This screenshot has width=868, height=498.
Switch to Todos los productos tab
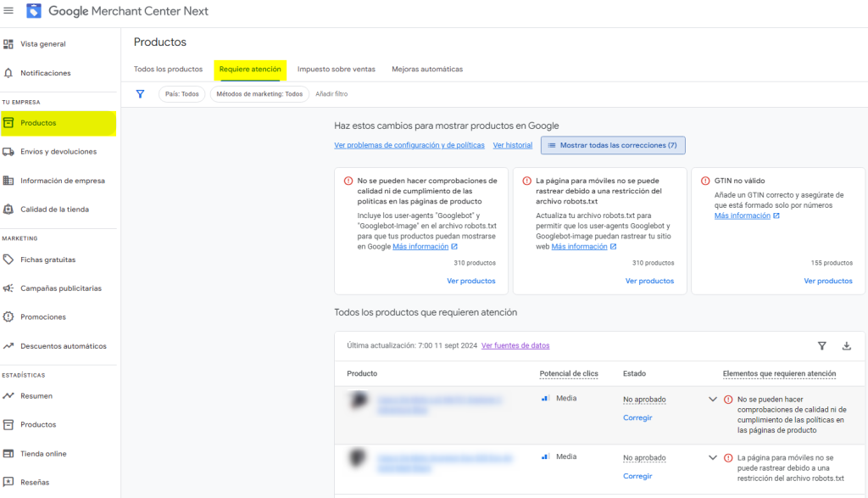[x=168, y=69]
